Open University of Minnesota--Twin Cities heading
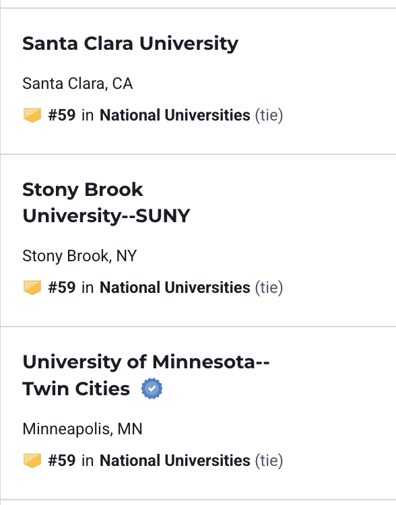This screenshot has height=505, width=396. click(x=146, y=375)
